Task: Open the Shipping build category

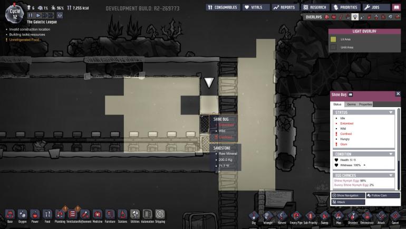Action: click(x=160, y=215)
